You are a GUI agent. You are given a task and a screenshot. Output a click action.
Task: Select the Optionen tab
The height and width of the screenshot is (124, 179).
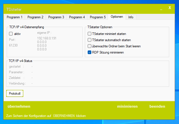click(117, 17)
